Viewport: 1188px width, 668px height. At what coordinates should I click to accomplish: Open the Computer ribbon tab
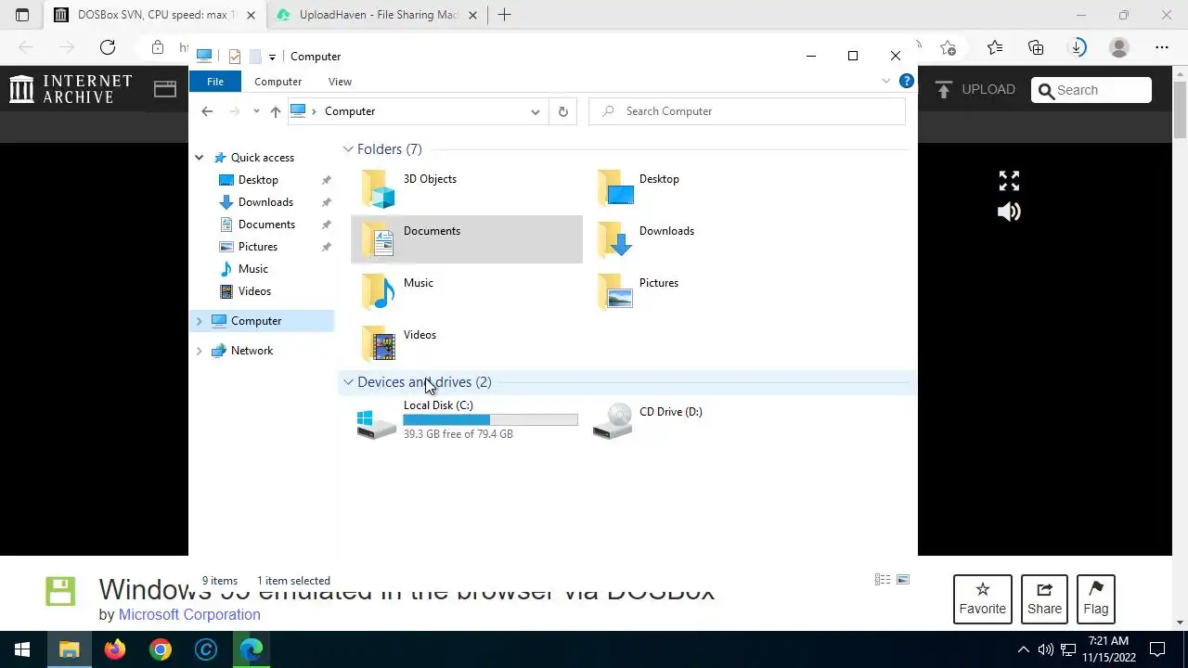(x=278, y=82)
